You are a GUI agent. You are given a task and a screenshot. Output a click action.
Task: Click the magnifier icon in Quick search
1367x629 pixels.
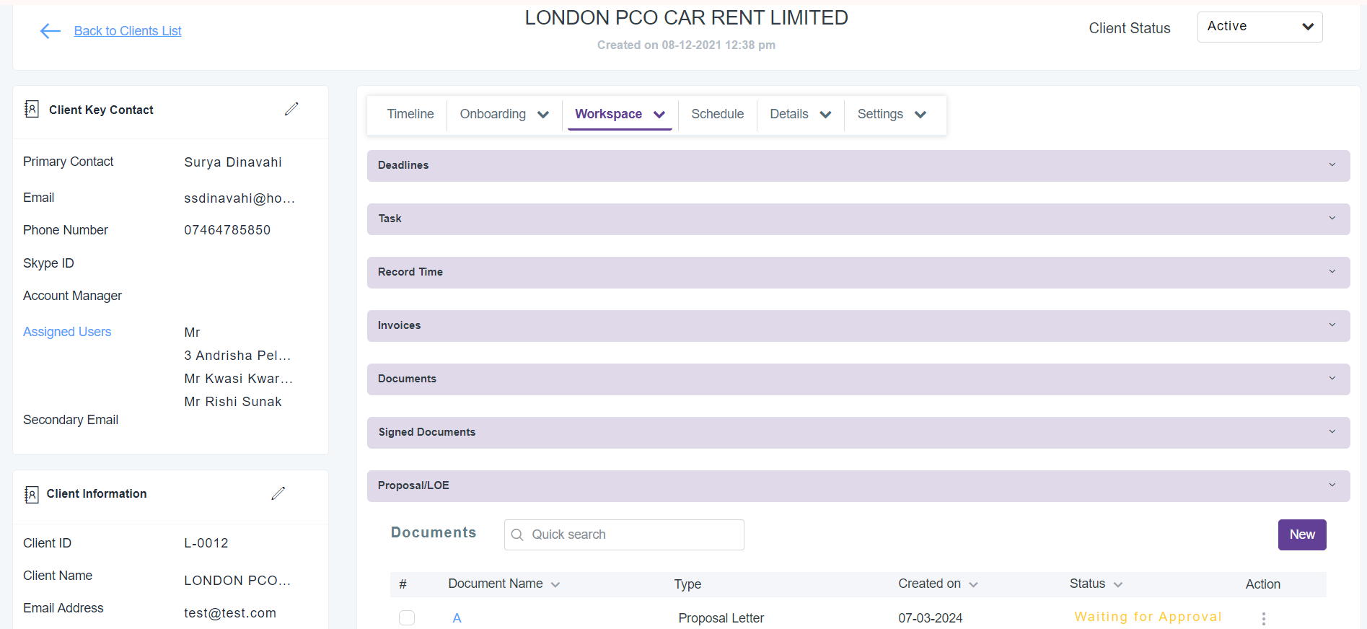tap(517, 535)
